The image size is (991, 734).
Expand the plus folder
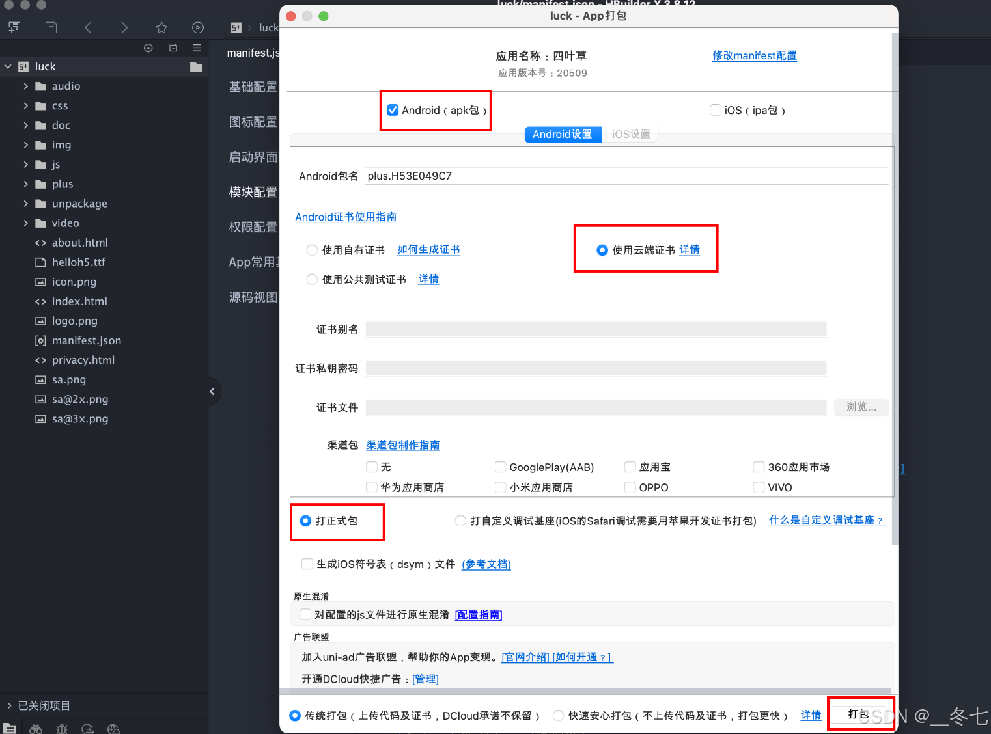(x=26, y=183)
